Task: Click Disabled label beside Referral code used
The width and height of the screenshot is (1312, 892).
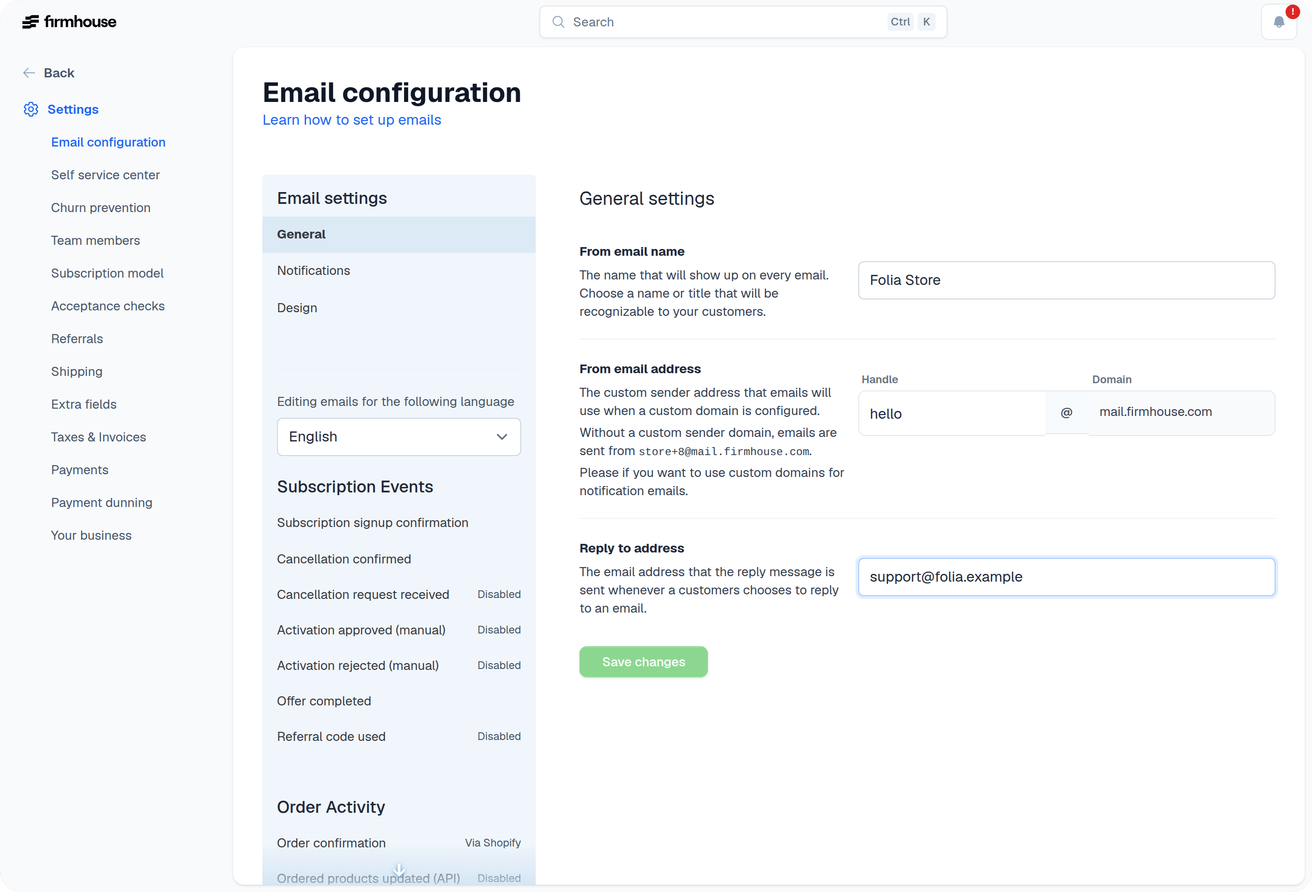Action: (x=499, y=736)
